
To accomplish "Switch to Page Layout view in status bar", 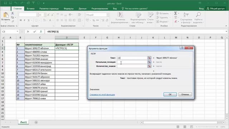I will click(185, 126).
